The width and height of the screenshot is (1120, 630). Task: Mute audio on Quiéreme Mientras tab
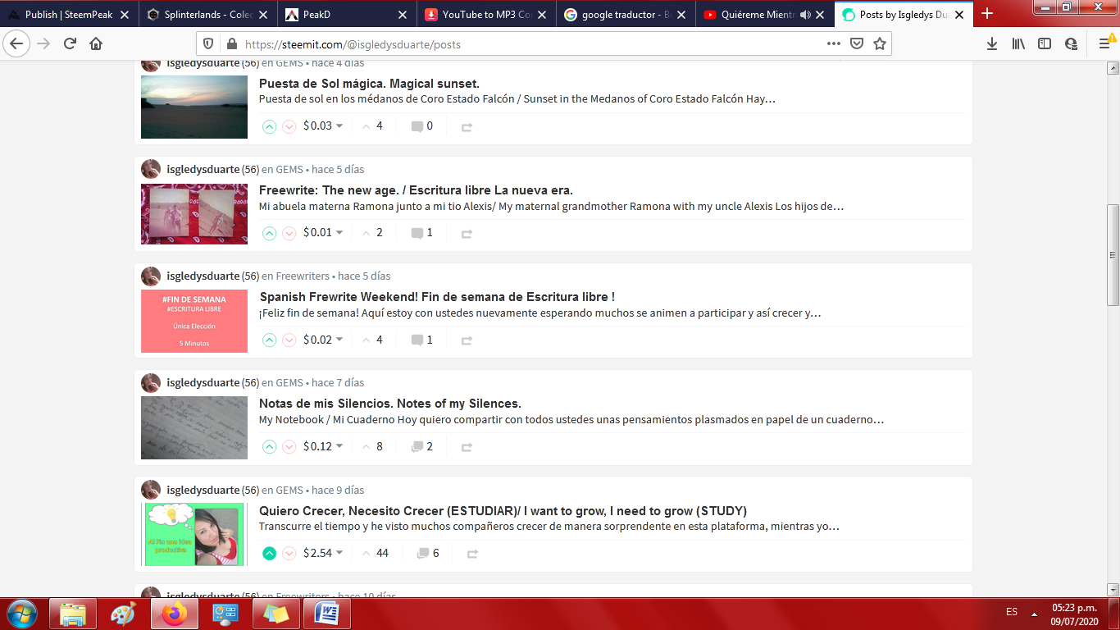click(804, 15)
